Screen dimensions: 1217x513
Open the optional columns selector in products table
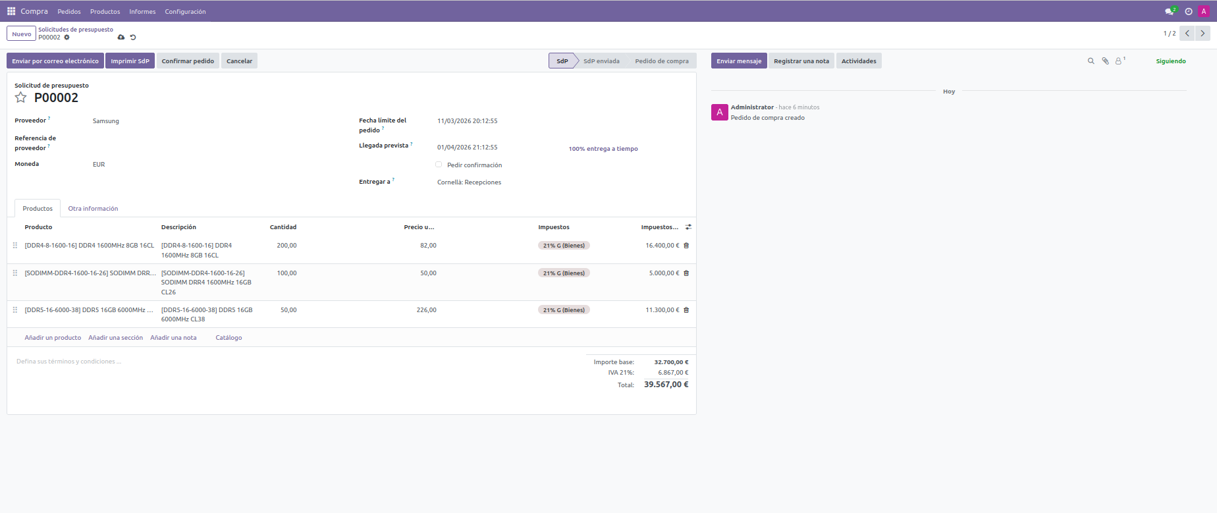click(x=688, y=227)
